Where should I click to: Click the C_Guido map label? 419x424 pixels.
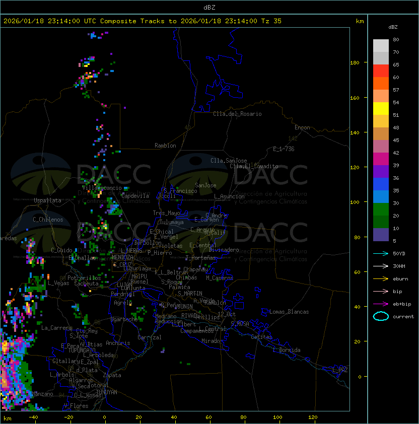tap(61, 250)
